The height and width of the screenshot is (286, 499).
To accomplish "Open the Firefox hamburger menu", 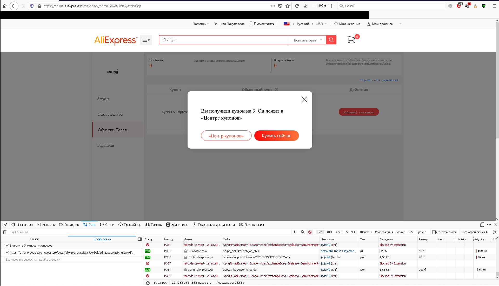I will coord(494,6).
